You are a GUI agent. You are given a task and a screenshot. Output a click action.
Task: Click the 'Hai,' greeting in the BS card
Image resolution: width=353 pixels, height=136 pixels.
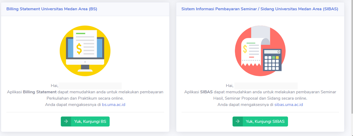tap(54, 86)
